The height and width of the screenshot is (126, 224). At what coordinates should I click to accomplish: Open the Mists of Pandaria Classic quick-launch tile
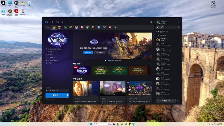pyautogui.click(x=119, y=70)
